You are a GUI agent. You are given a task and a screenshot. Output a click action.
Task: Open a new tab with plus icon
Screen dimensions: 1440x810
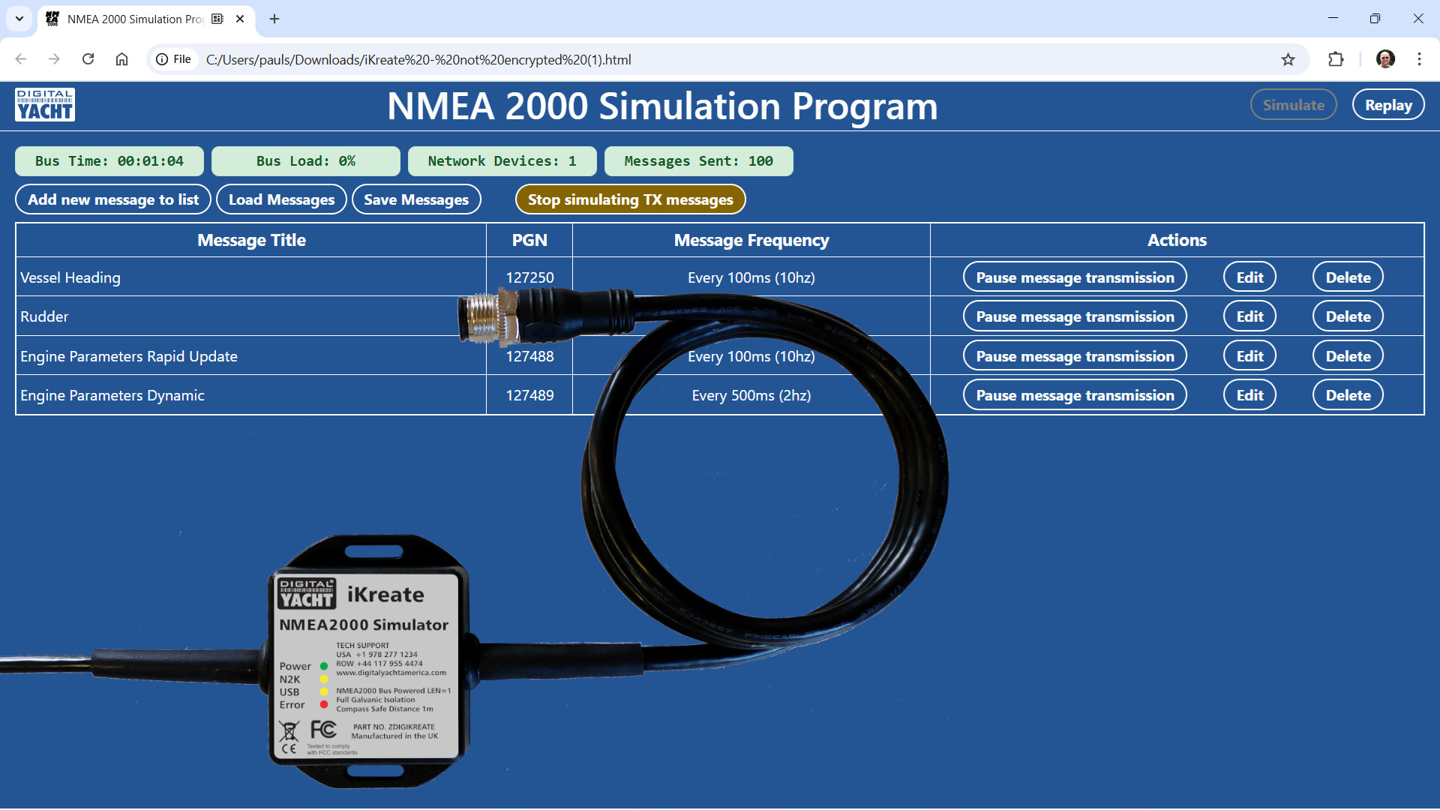tap(274, 19)
